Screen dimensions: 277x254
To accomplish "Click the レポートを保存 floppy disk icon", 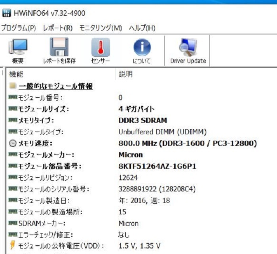I will 59,47.
